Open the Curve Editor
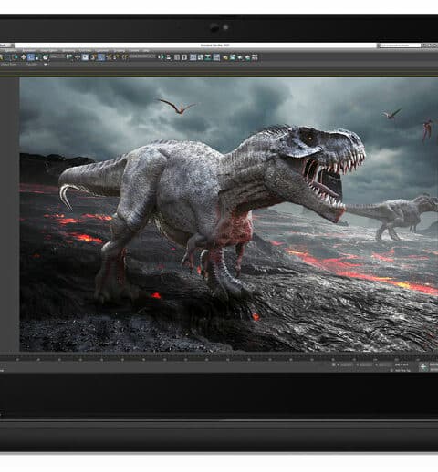 pyautogui.click(x=201, y=57)
